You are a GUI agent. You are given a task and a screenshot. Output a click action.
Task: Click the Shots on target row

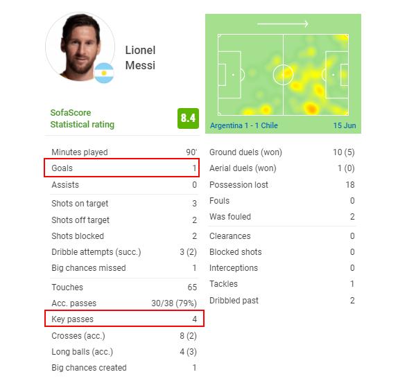tap(124, 204)
